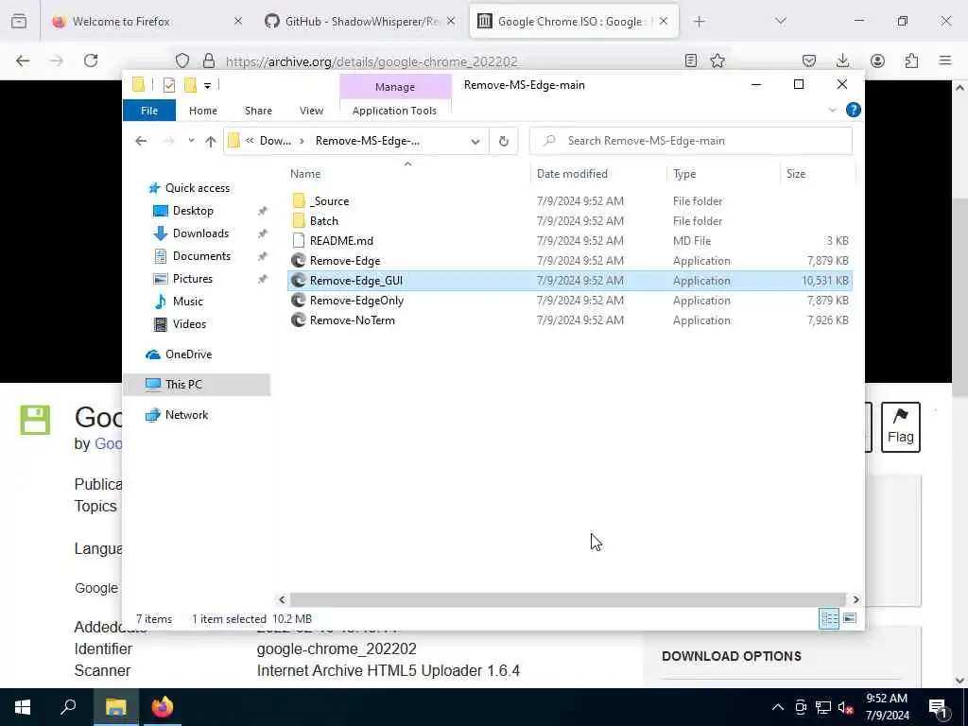The height and width of the screenshot is (726, 968).
Task: Toggle Firefox reader view icon
Action: pyautogui.click(x=691, y=60)
